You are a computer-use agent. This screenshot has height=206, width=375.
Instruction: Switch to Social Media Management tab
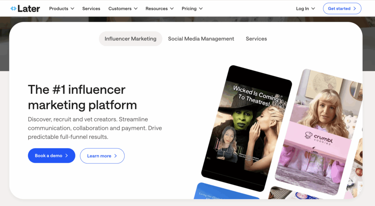201,39
